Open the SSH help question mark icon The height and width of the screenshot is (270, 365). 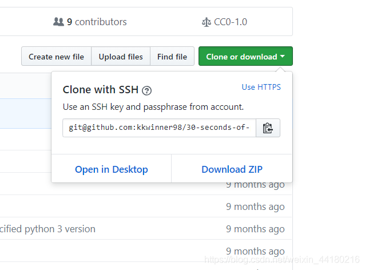click(146, 90)
